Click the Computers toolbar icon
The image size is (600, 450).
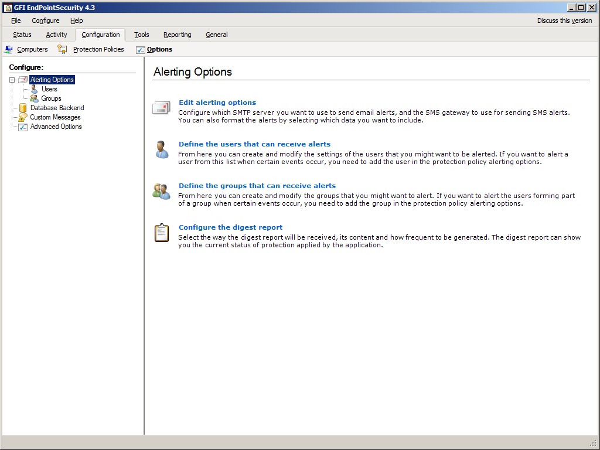[x=8, y=49]
